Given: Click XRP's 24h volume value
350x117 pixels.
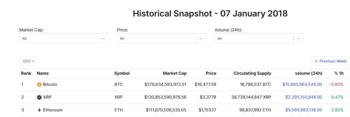Looking at the screenshot, I should 303,97.
